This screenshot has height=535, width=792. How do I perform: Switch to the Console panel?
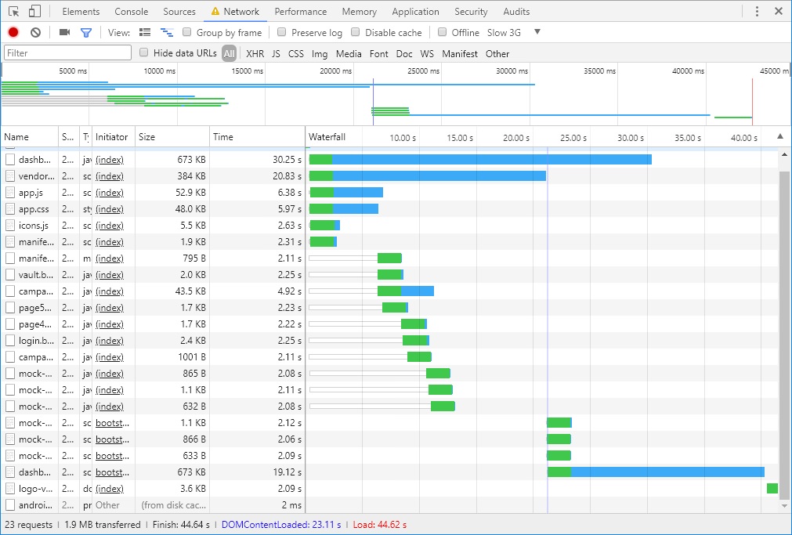pyautogui.click(x=131, y=11)
